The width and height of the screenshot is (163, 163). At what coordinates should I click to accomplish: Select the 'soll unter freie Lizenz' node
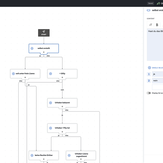click(x=25, y=74)
